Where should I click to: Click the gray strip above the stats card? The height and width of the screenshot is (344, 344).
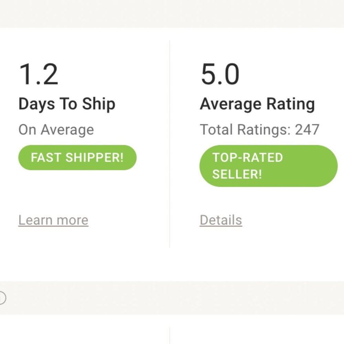pyautogui.click(x=172, y=14)
